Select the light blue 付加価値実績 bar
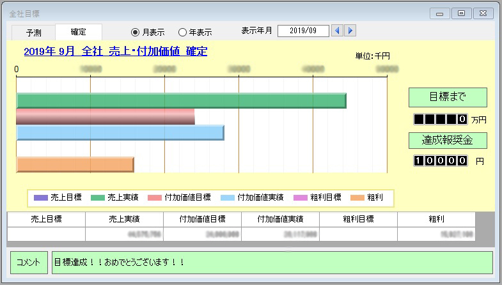 click(x=120, y=133)
